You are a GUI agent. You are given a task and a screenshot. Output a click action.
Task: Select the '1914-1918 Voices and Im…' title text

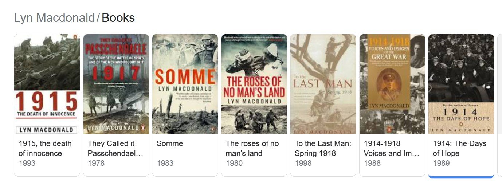[x=392, y=148]
